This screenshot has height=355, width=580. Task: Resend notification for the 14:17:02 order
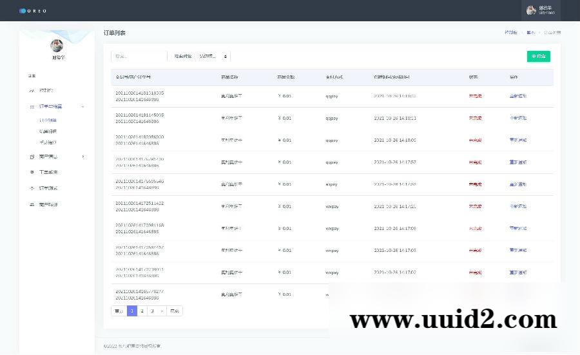pyautogui.click(x=518, y=273)
